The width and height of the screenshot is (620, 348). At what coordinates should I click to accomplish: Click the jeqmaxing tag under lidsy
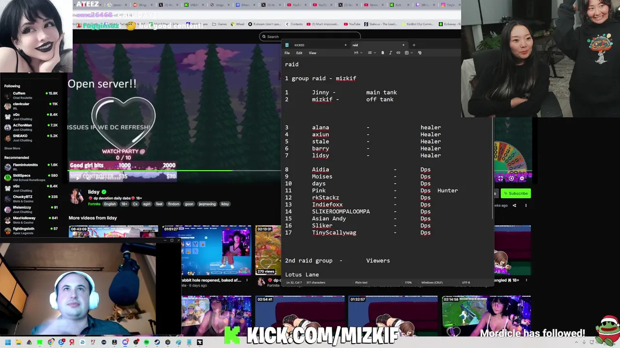click(207, 204)
